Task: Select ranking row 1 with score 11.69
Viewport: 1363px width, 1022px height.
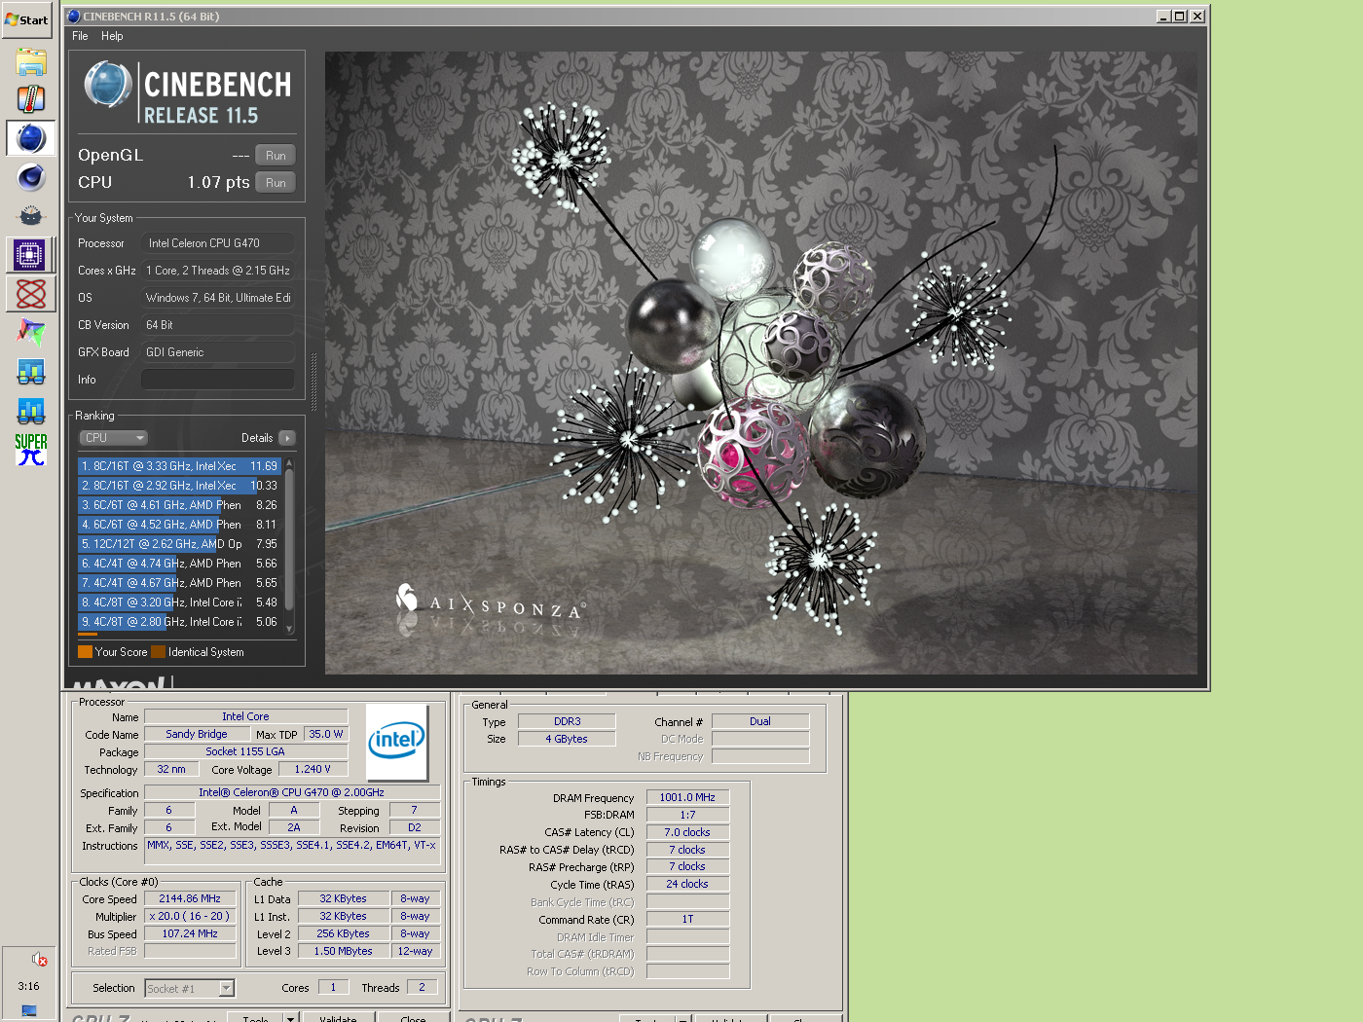Action: pos(180,466)
